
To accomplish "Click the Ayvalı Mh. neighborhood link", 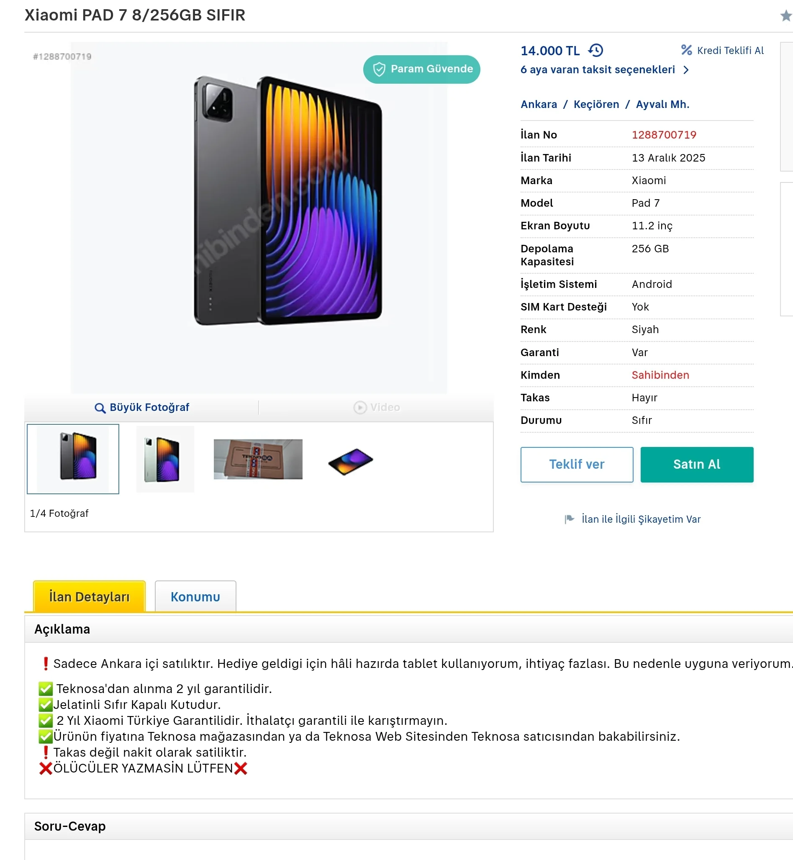I will pyautogui.click(x=662, y=104).
